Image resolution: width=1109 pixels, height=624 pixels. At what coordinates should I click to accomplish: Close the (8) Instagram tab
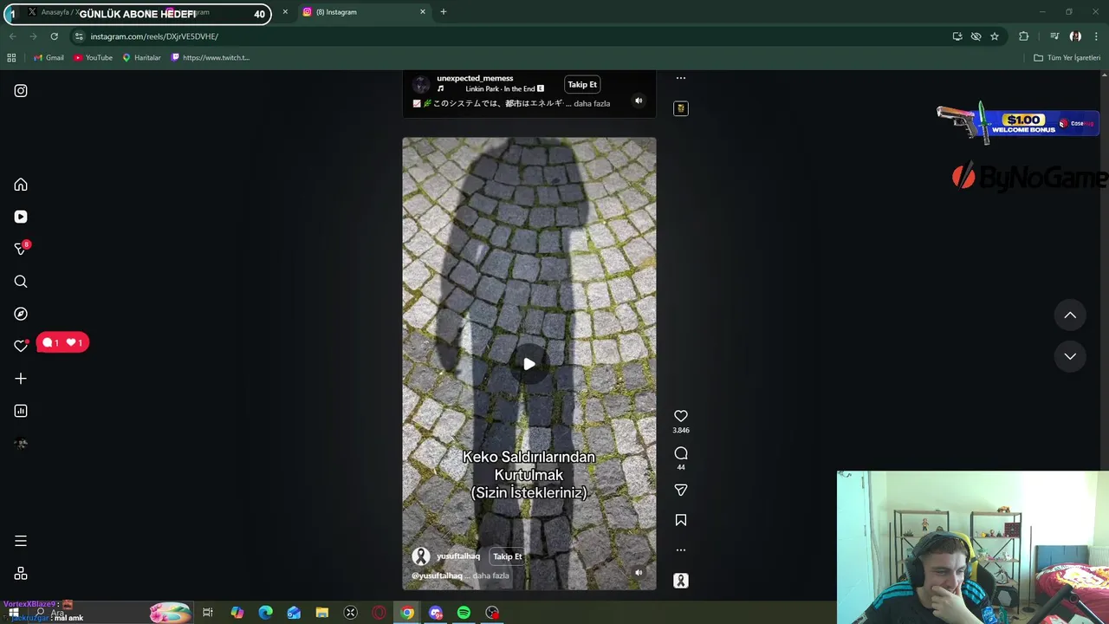tap(423, 12)
